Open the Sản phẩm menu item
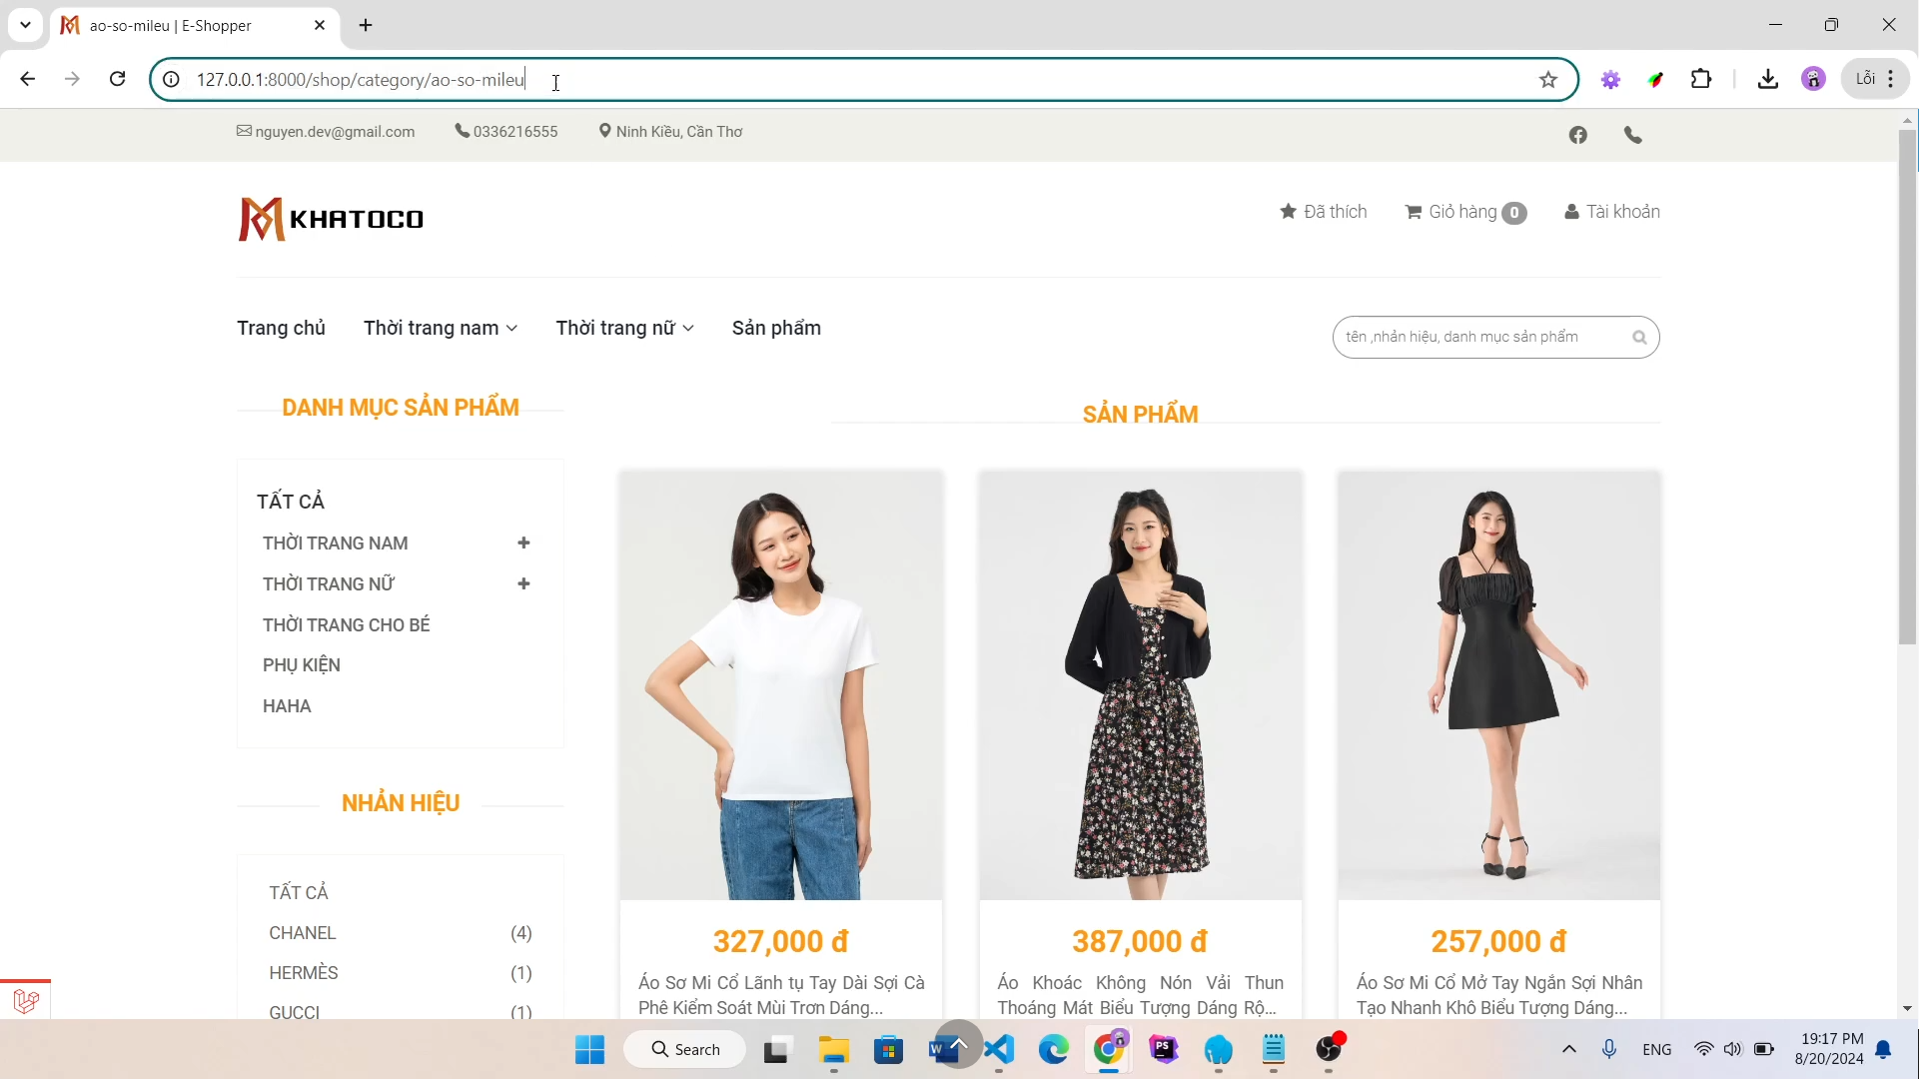The width and height of the screenshot is (1919, 1079). 776,328
